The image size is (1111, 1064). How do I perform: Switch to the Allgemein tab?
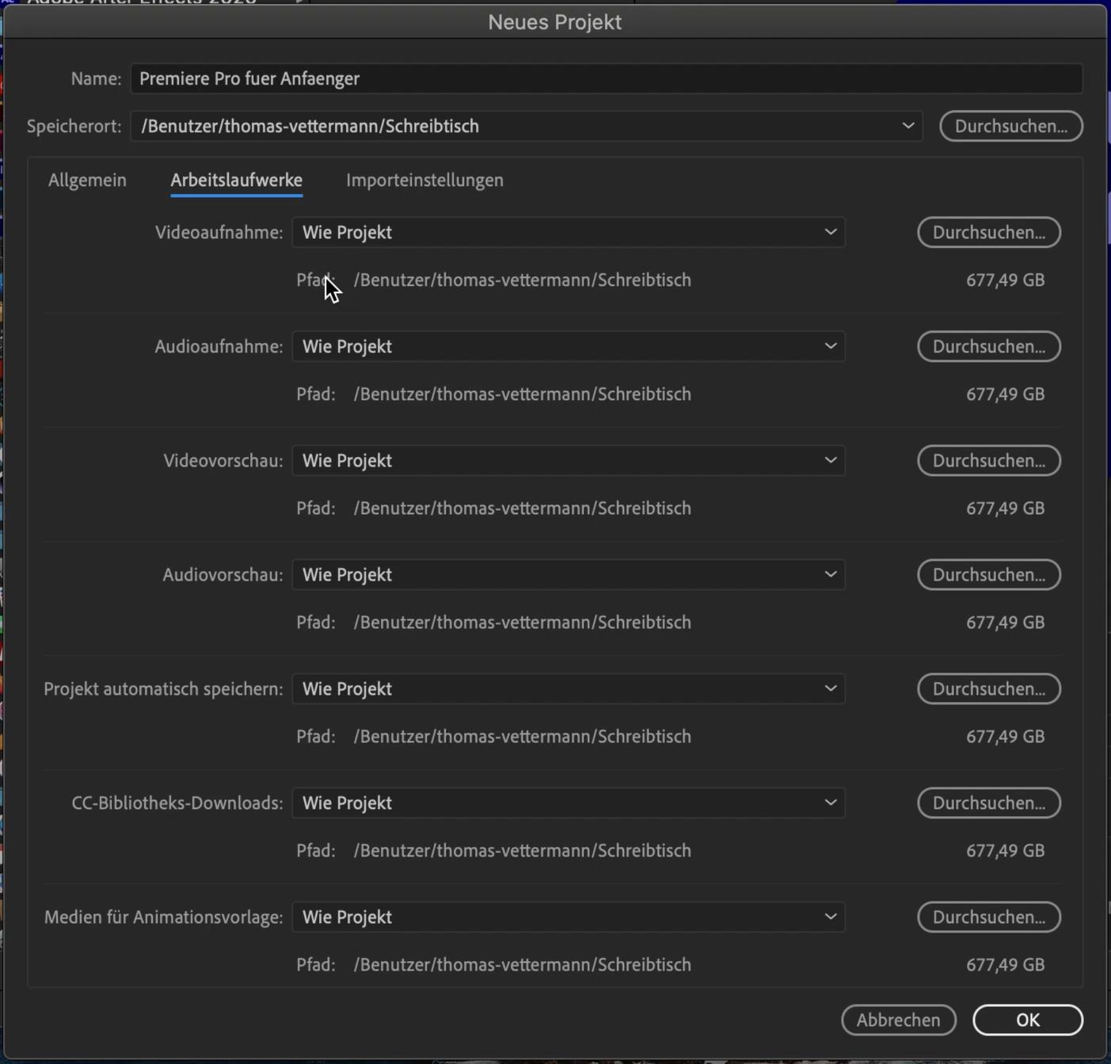pos(87,180)
